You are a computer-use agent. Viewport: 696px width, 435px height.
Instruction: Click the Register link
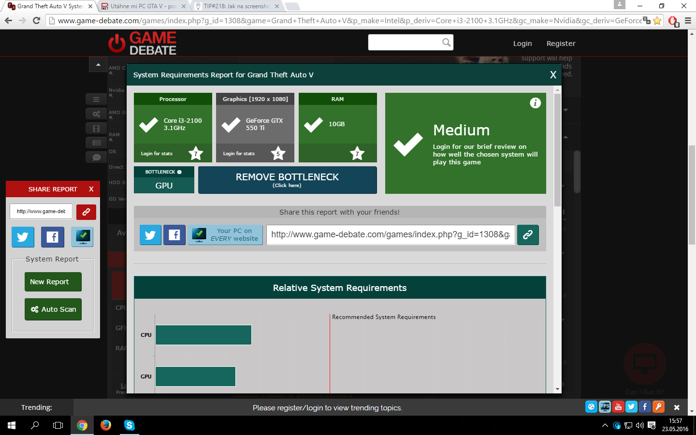(x=561, y=43)
